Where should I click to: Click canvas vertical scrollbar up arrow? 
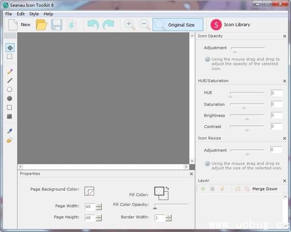192,36
